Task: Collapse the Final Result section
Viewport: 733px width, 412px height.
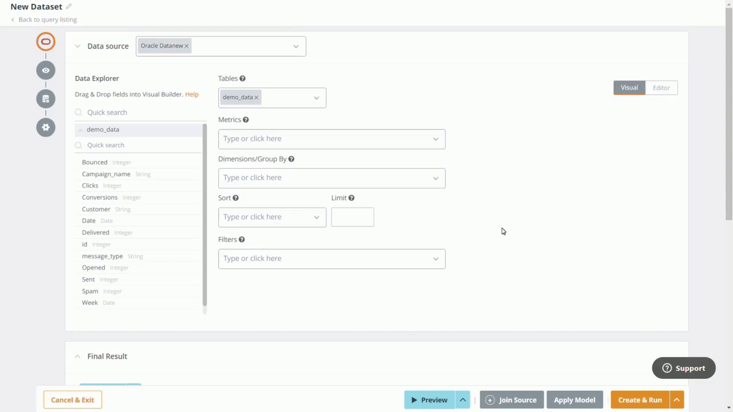Action: tap(77, 356)
